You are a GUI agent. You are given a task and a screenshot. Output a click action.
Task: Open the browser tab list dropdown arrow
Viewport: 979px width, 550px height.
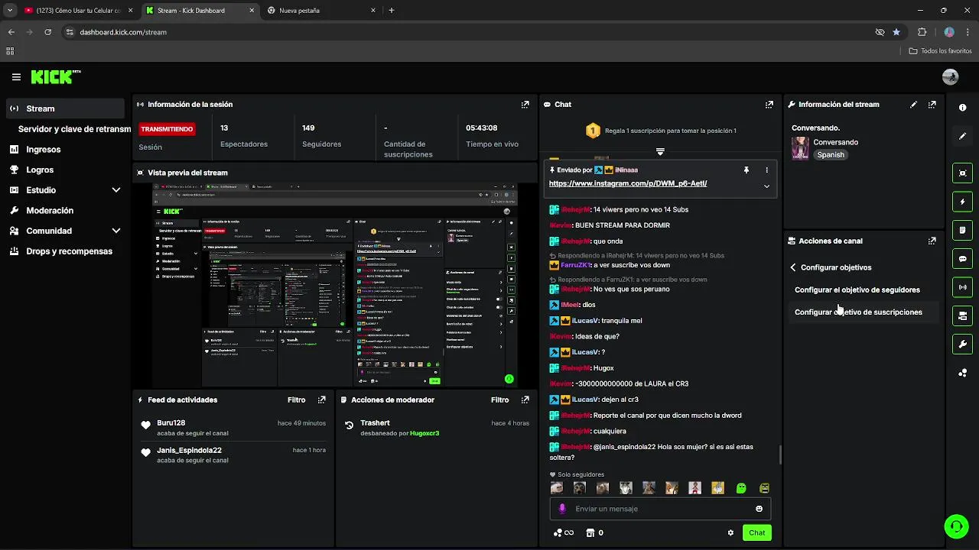tap(10, 11)
